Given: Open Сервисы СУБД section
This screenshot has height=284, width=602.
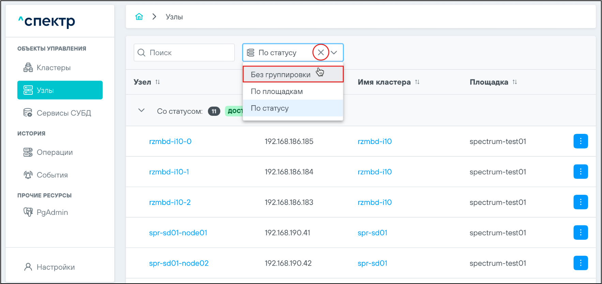Looking at the screenshot, I should coord(63,113).
